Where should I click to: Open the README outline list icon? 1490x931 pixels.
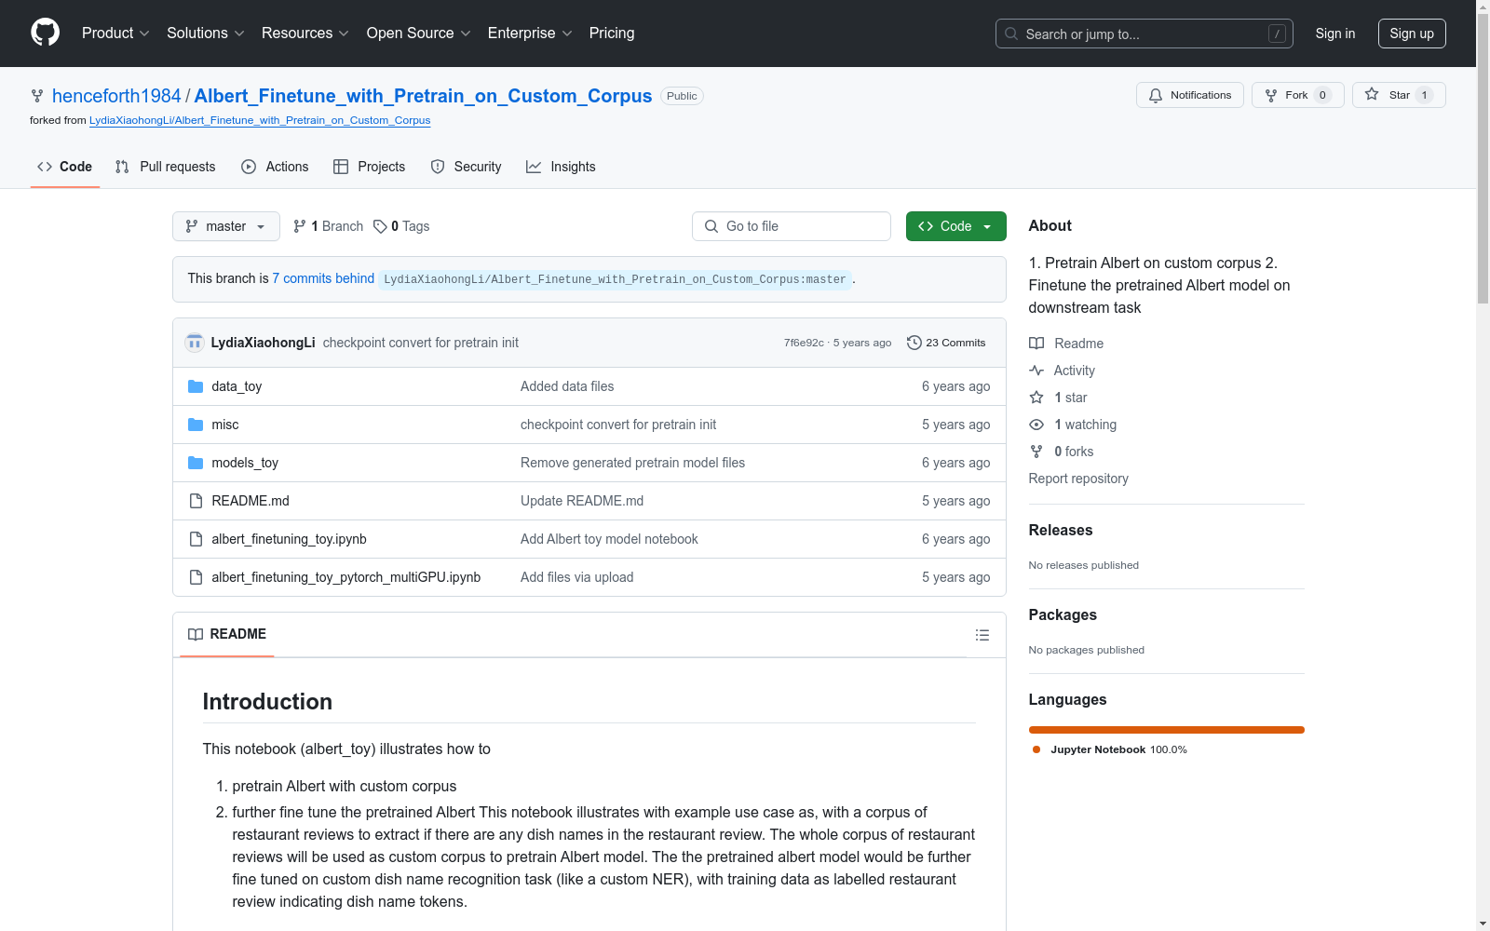[x=982, y=635]
